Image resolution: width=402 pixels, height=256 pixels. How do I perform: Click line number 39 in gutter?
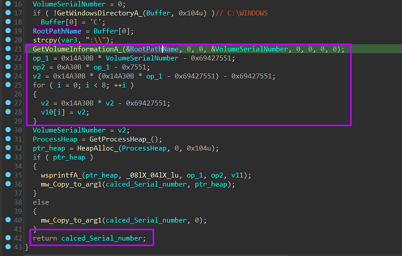tap(18, 211)
